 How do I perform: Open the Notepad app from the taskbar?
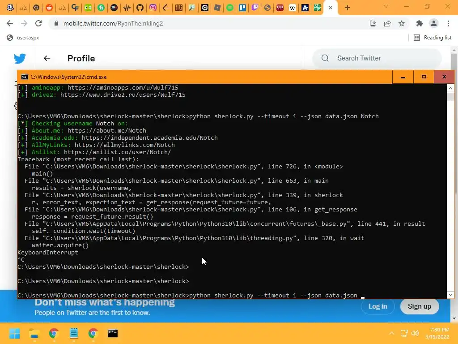point(74,333)
